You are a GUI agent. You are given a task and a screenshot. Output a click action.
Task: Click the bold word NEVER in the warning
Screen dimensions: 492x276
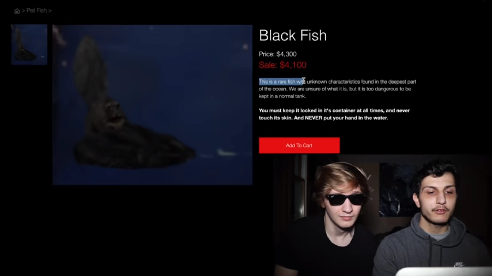[x=313, y=118]
